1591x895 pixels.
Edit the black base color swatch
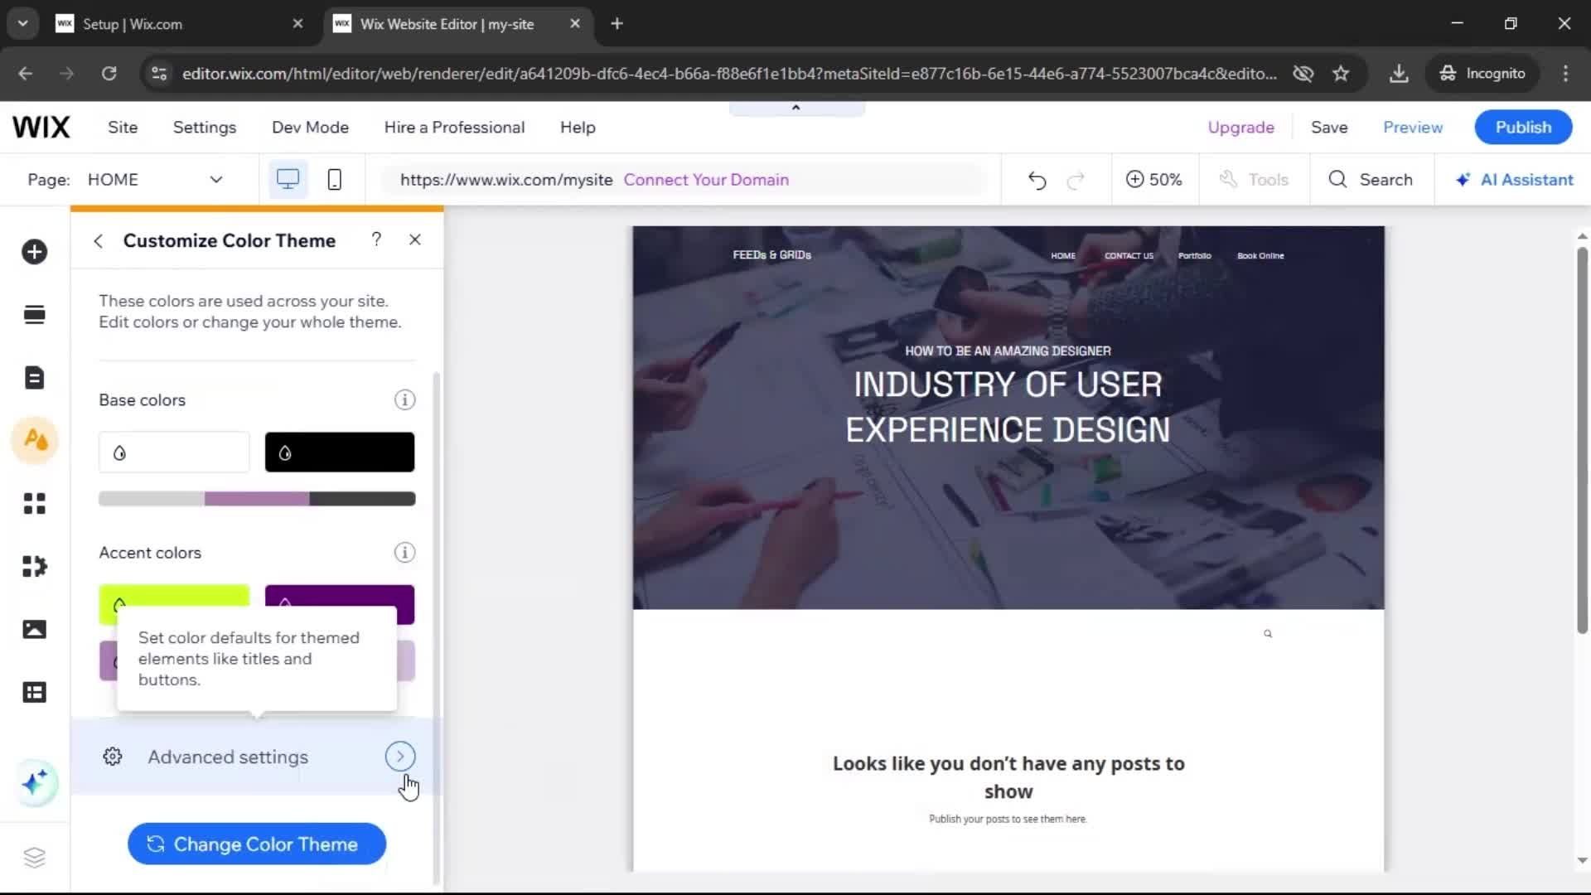coord(340,452)
